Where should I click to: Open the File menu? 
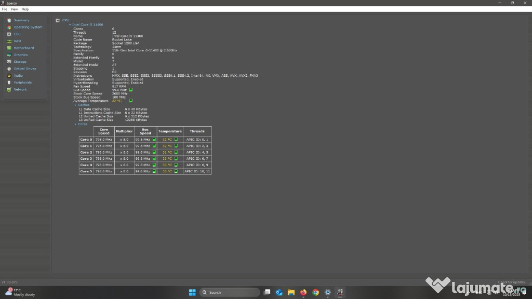click(x=5, y=9)
